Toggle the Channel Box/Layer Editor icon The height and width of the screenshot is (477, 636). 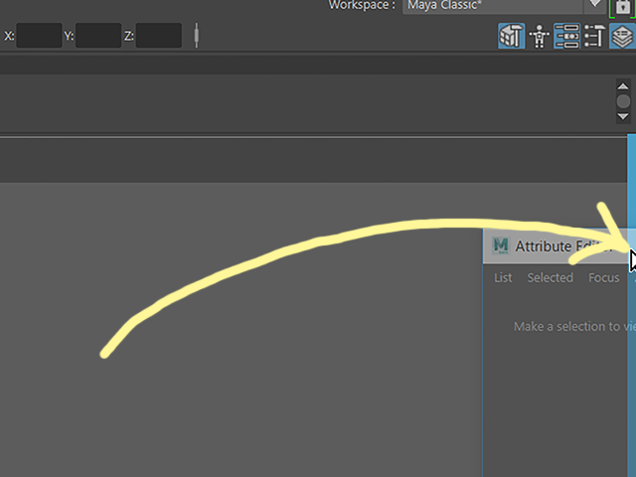tap(622, 36)
